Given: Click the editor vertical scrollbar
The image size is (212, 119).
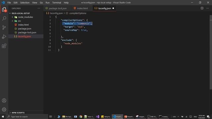Looking at the screenshot, I should pos(211,52).
